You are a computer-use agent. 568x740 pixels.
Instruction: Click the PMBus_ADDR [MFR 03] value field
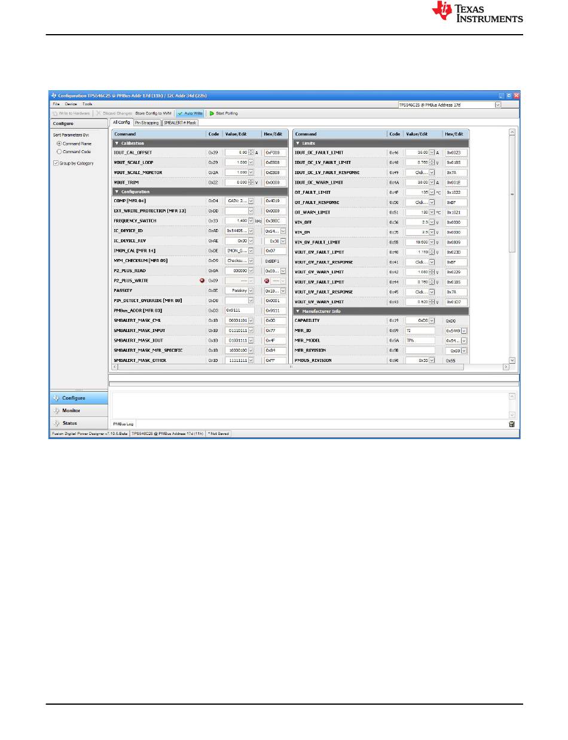click(240, 310)
